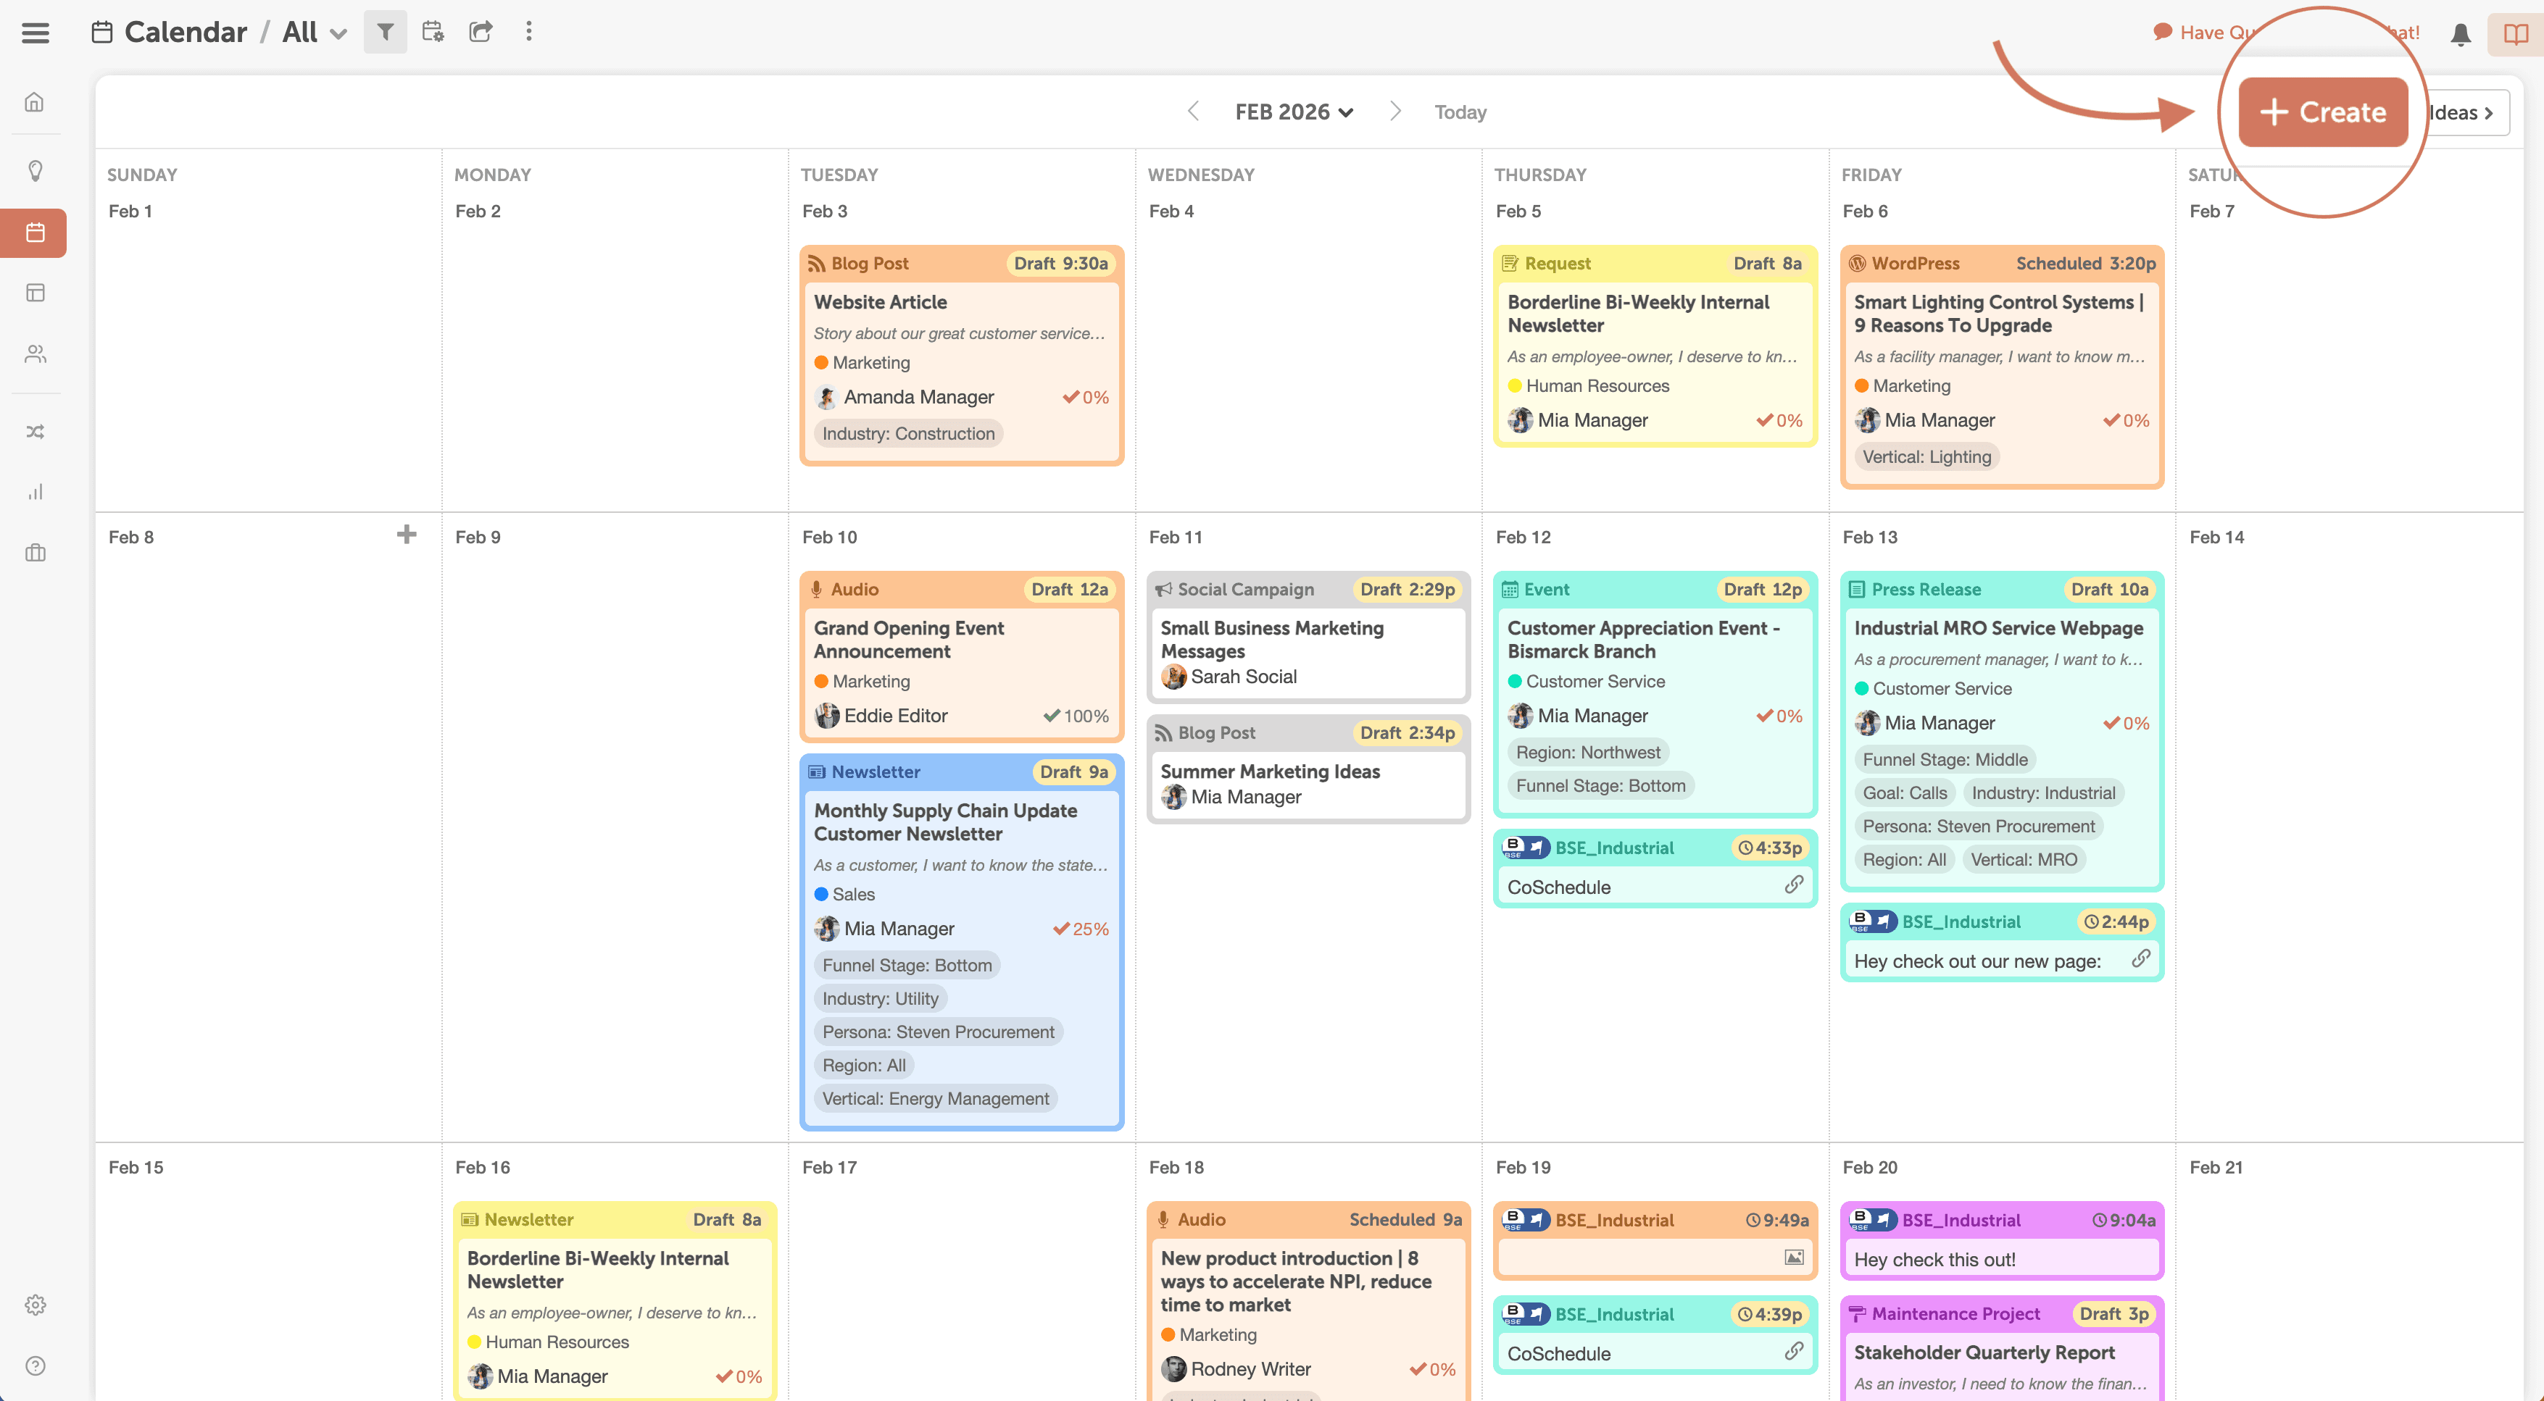Go to next month with the right chevron
The image size is (2544, 1401).
point(1395,112)
